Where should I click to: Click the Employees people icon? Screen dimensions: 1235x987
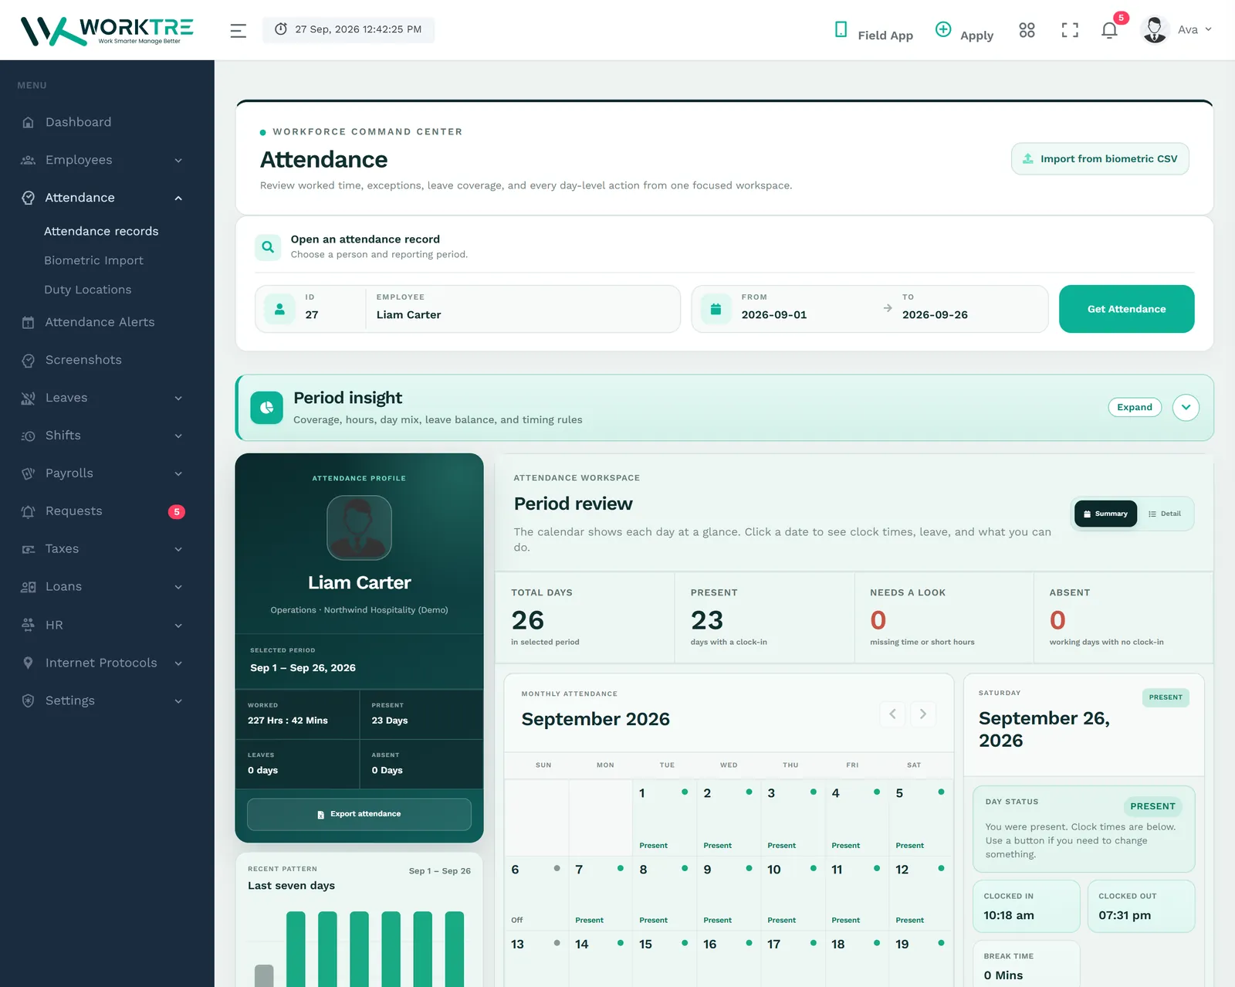click(x=29, y=160)
